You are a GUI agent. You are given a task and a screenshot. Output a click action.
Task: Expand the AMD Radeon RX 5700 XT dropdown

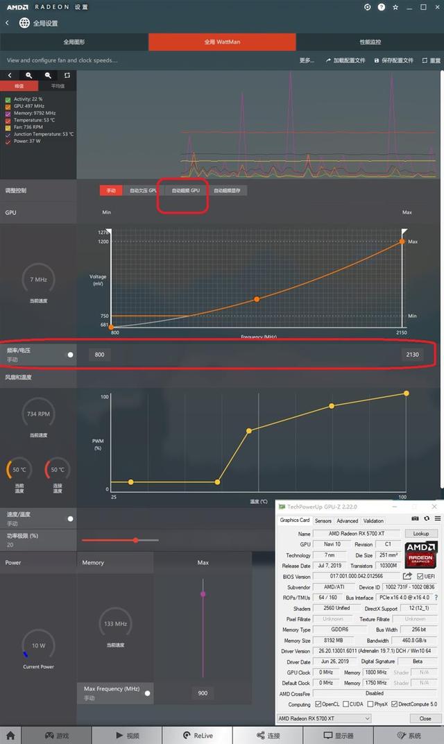coord(367,718)
